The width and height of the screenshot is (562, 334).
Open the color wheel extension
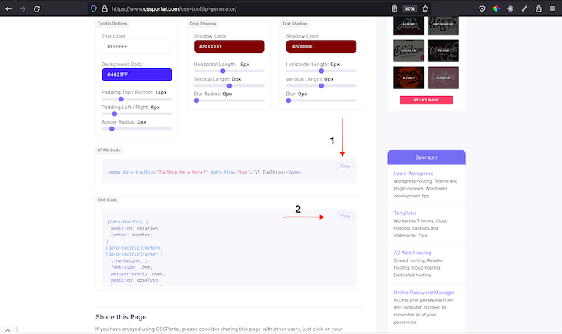496,9
